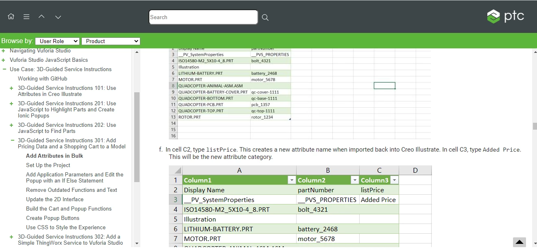537x252 pixels.
Task: Click the Column3 filter arrow in image
Action: [394, 180]
